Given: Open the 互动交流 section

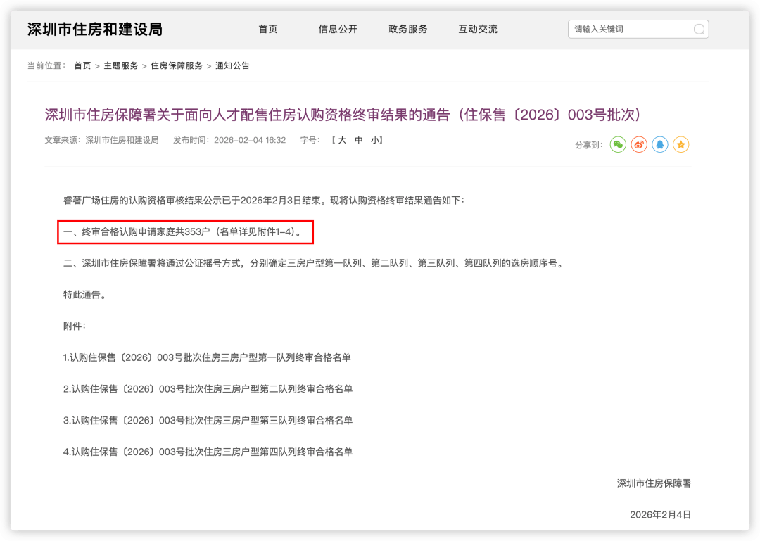Looking at the screenshot, I should (x=477, y=29).
